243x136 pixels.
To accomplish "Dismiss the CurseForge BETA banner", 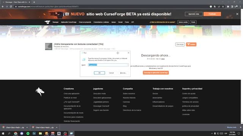I will coord(237,14).
